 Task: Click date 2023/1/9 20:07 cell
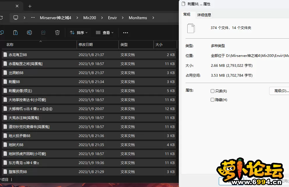(91, 109)
